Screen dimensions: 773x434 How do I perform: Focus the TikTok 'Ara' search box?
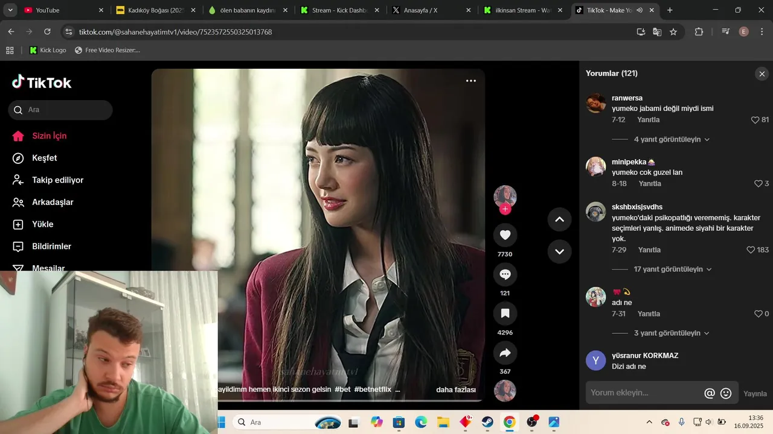pos(60,110)
